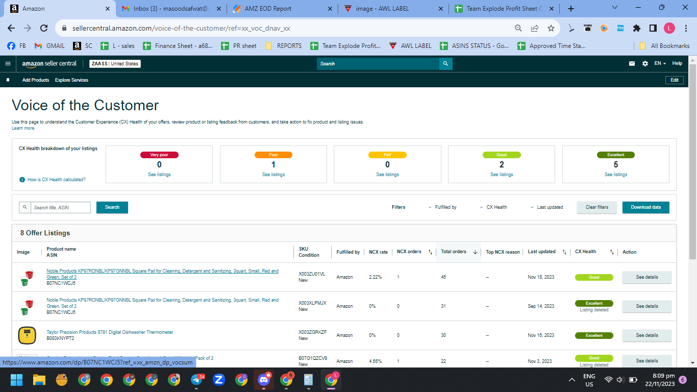Open the Chrome tab search chevron
The image size is (697, 392).
614,8
